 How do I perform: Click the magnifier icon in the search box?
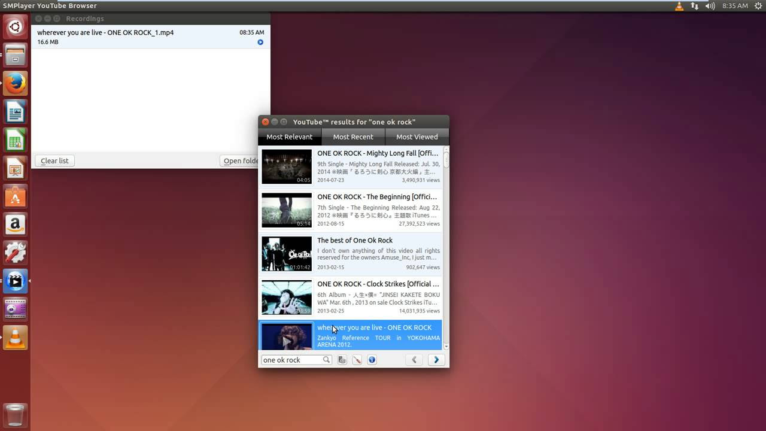click(x=326, y=360)
